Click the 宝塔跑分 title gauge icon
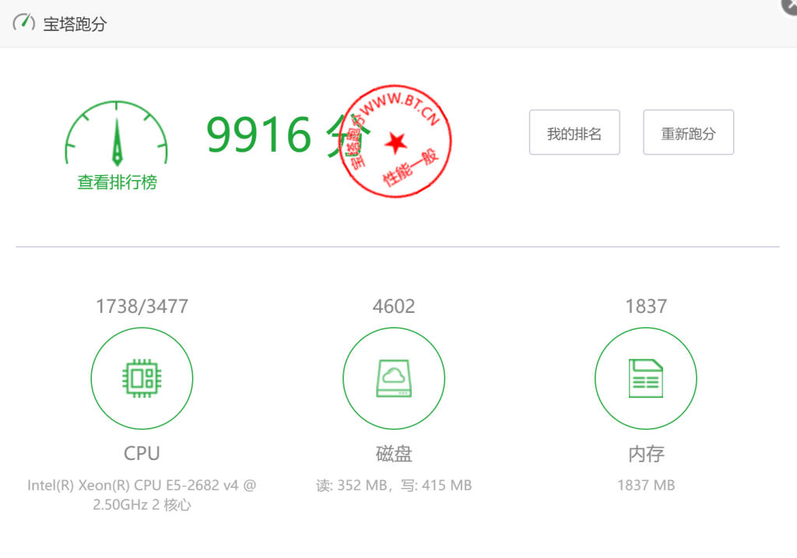The width and height of the screenshot is (797, 558). (x=24, y=23)
